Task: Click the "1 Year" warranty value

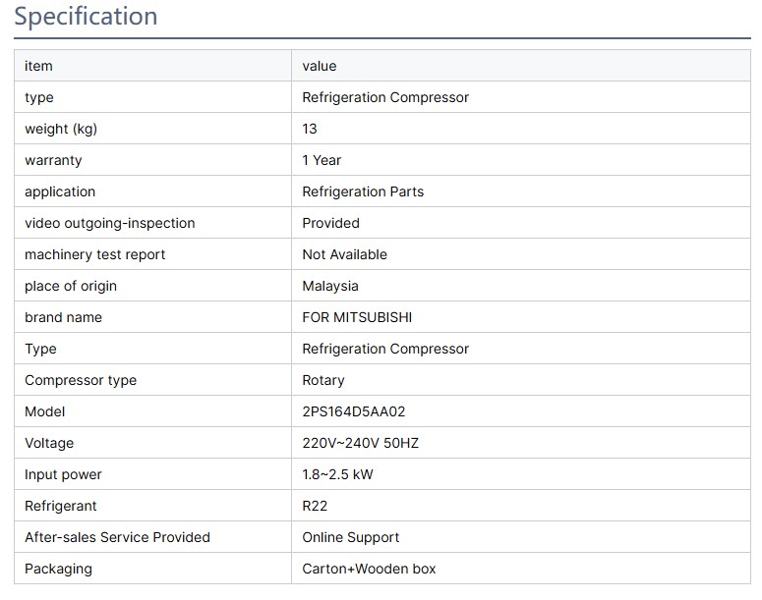Action: coord(322,160)
